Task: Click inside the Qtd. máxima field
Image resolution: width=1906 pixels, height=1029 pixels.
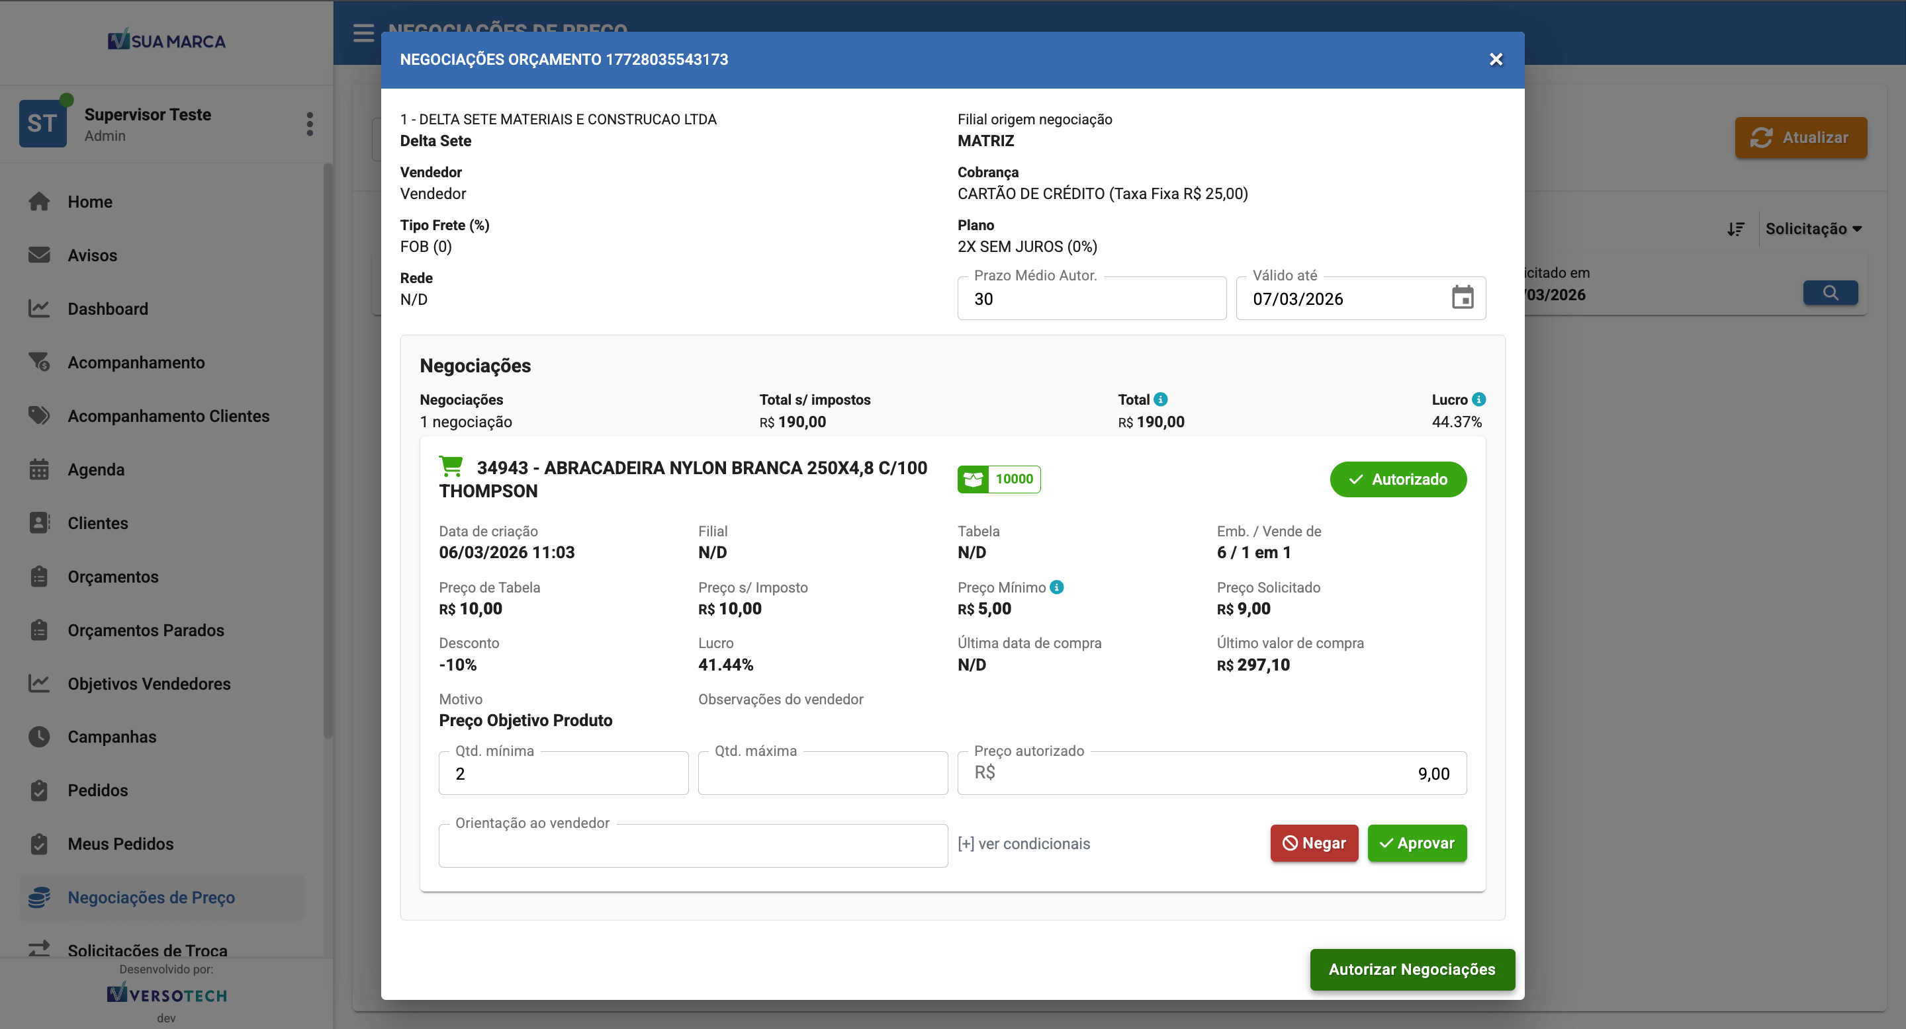Action: point(822,773)
